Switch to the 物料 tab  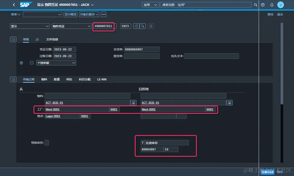pyautogui.click(x=44, y=79)
